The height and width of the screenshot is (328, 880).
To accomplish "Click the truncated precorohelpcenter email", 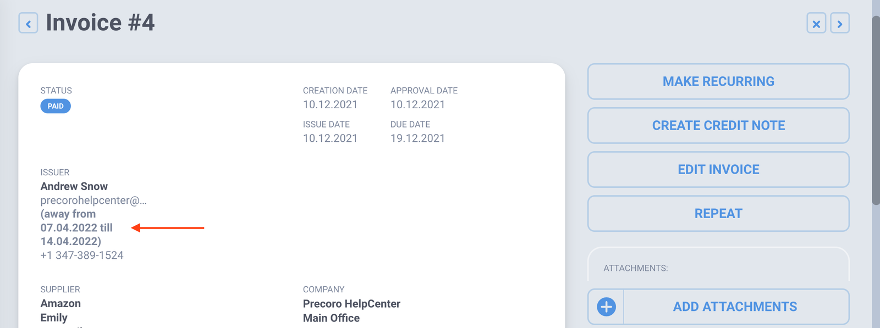I will pos(94,201).
